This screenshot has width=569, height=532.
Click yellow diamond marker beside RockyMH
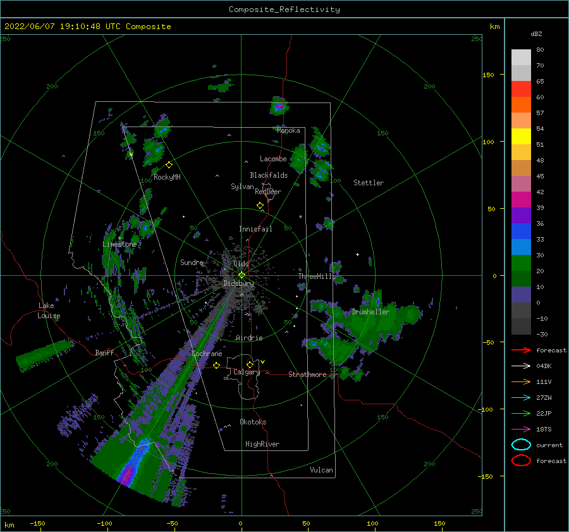pyautogui.click(x=169, y=165)
